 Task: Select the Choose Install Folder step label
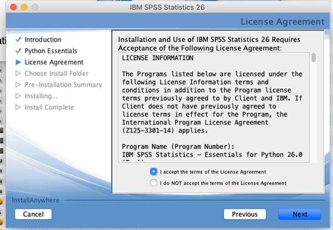[x=57, y=74]
